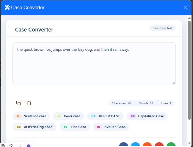This screenshot has height=147, width=193.
Task: Close the Case Converter dialog
Action: 186,8
